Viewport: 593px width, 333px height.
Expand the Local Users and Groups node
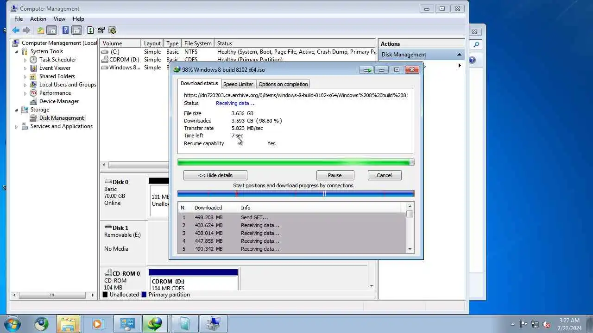click(25, 85)
